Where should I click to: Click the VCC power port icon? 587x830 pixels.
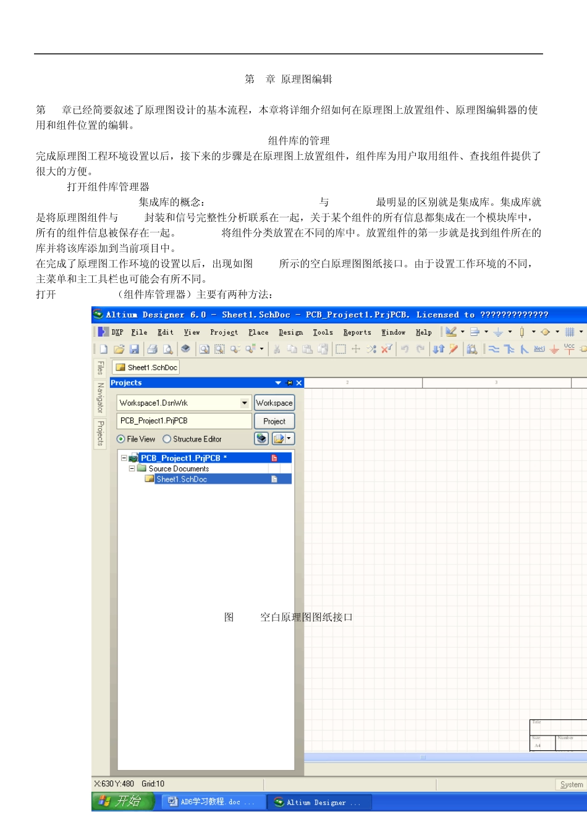coord(569,349)
